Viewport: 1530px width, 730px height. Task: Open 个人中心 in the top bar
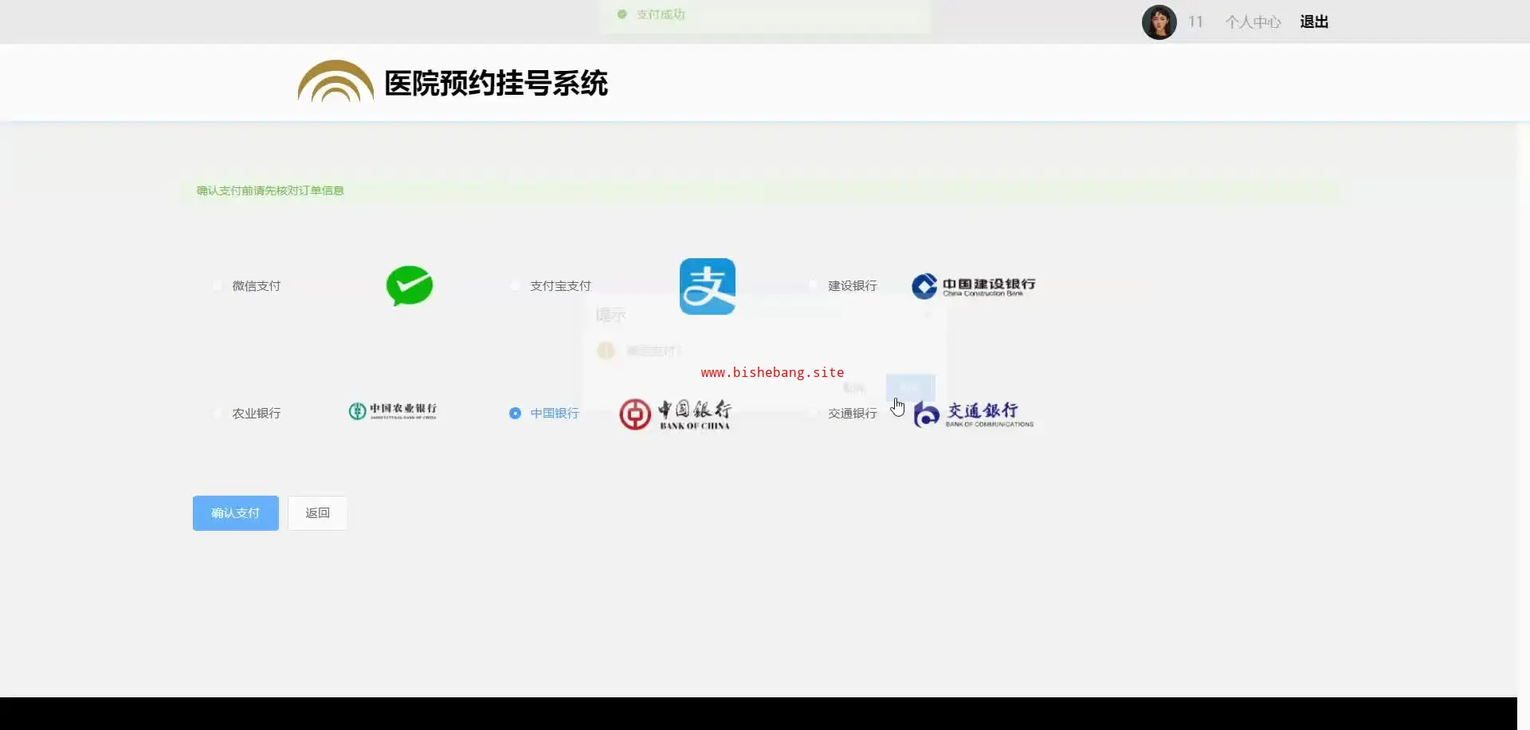click(1253, 22)
